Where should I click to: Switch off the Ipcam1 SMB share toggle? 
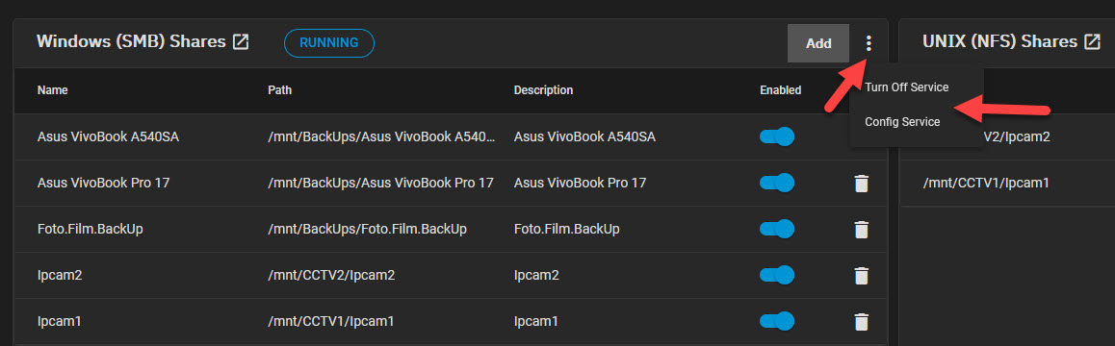coord(776,321)
